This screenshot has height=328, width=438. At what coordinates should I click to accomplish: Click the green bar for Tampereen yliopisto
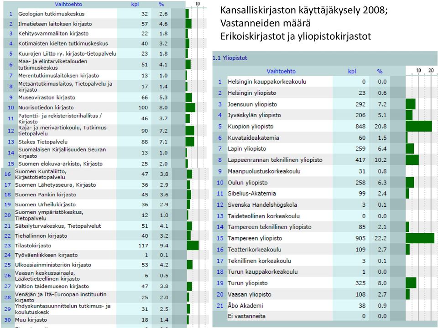(420, 238)
